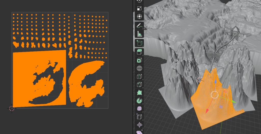Select the Add Cube tool
This screenshot has width=261, height=134.
tap(139, 43)
